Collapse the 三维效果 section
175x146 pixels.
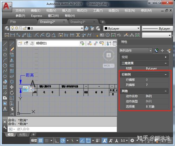[166, 63]
